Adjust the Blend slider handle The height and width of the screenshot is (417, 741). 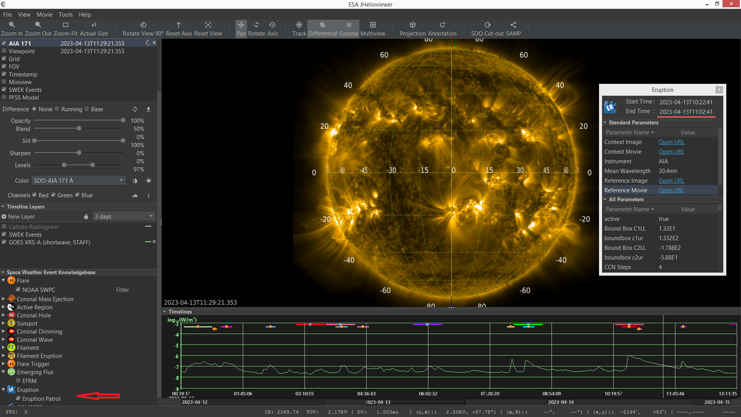pos(79,129)
